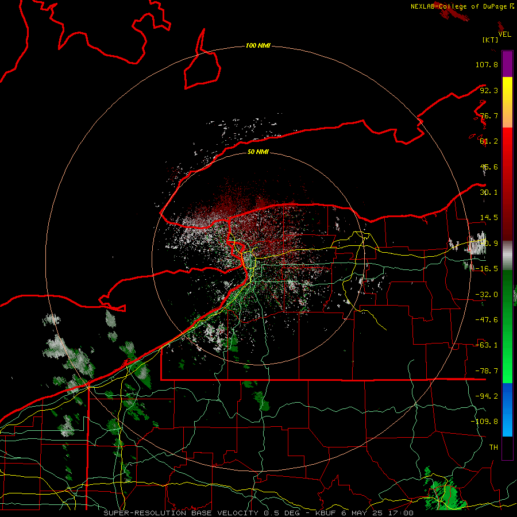Click the -47.6 scale value
The width and height of the screenshot is (517, 517).
tap(487, 320)
